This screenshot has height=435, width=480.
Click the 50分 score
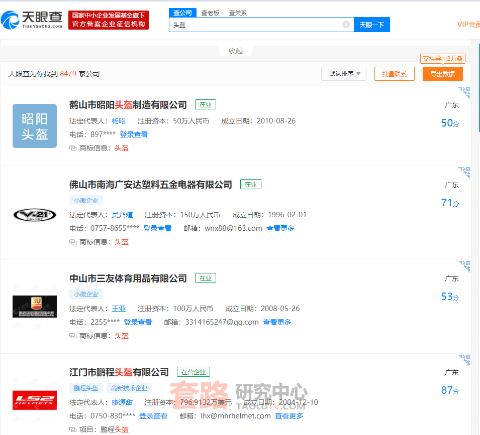pyautogui.click(x=450, y=123)
